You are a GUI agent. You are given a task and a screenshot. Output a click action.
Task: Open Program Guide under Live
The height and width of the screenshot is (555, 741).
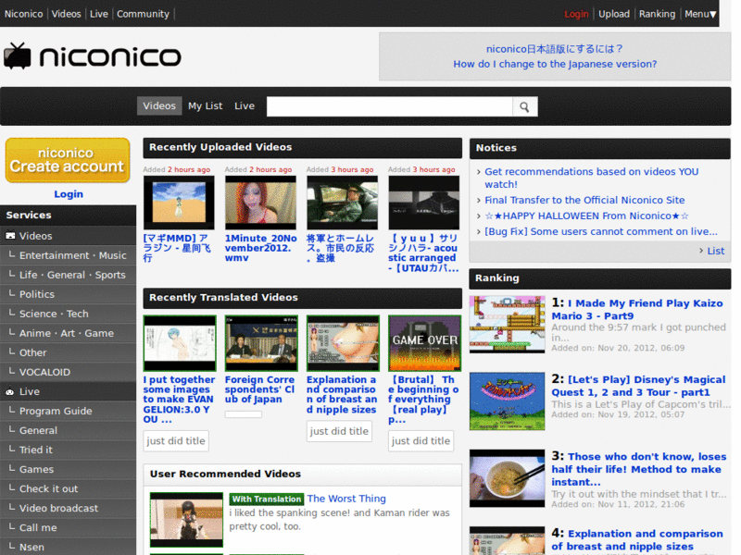(68, 411)
